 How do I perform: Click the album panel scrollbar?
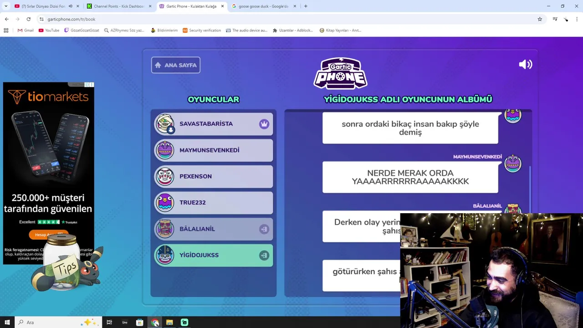coord(530,189)
